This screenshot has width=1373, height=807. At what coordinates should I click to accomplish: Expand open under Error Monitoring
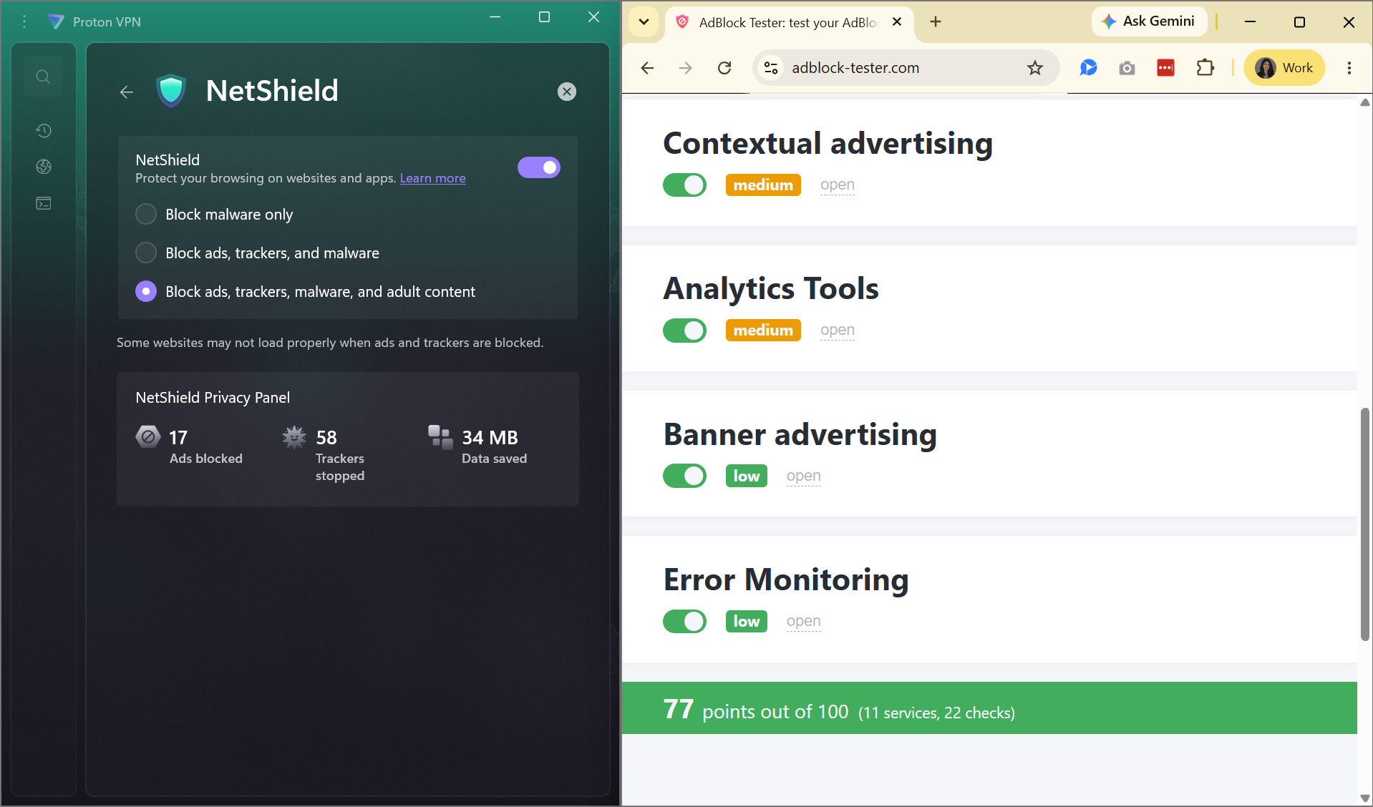(803, 621)
